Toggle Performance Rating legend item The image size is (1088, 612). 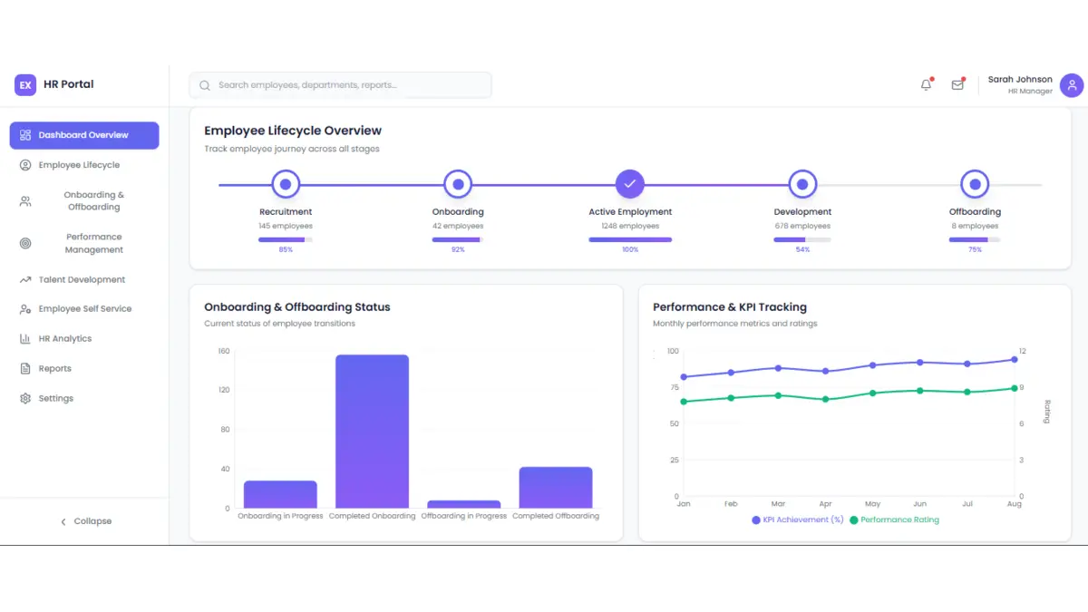coord(894,520)
